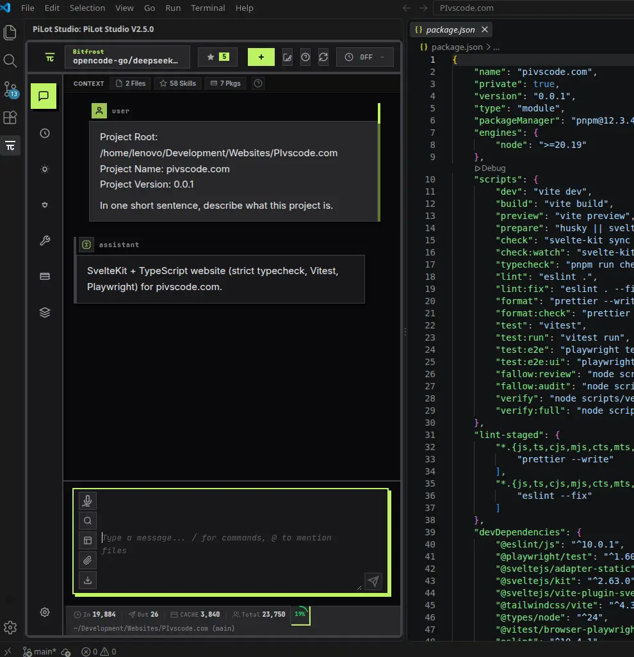Open the wrench tools panel in PiLot
Viewport: 634px width, 657px height.
45,241
